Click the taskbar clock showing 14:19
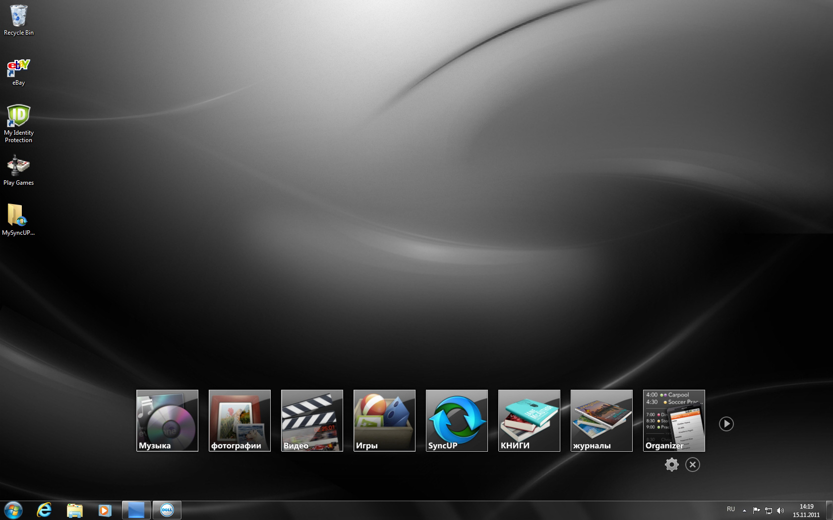This screenshot has width=833, height=520. click(x=806, y=511)
